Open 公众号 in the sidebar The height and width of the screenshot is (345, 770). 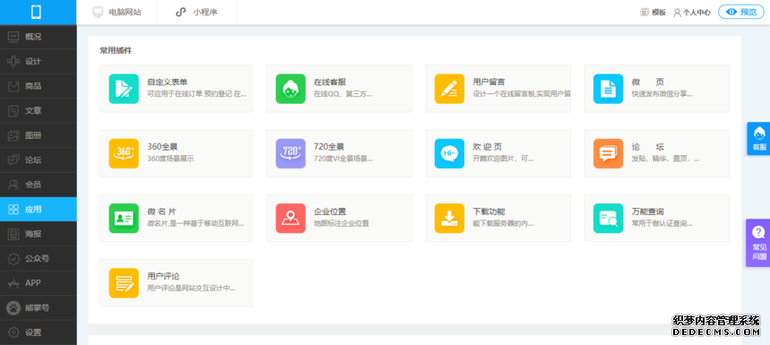click(x=39, y=258)
